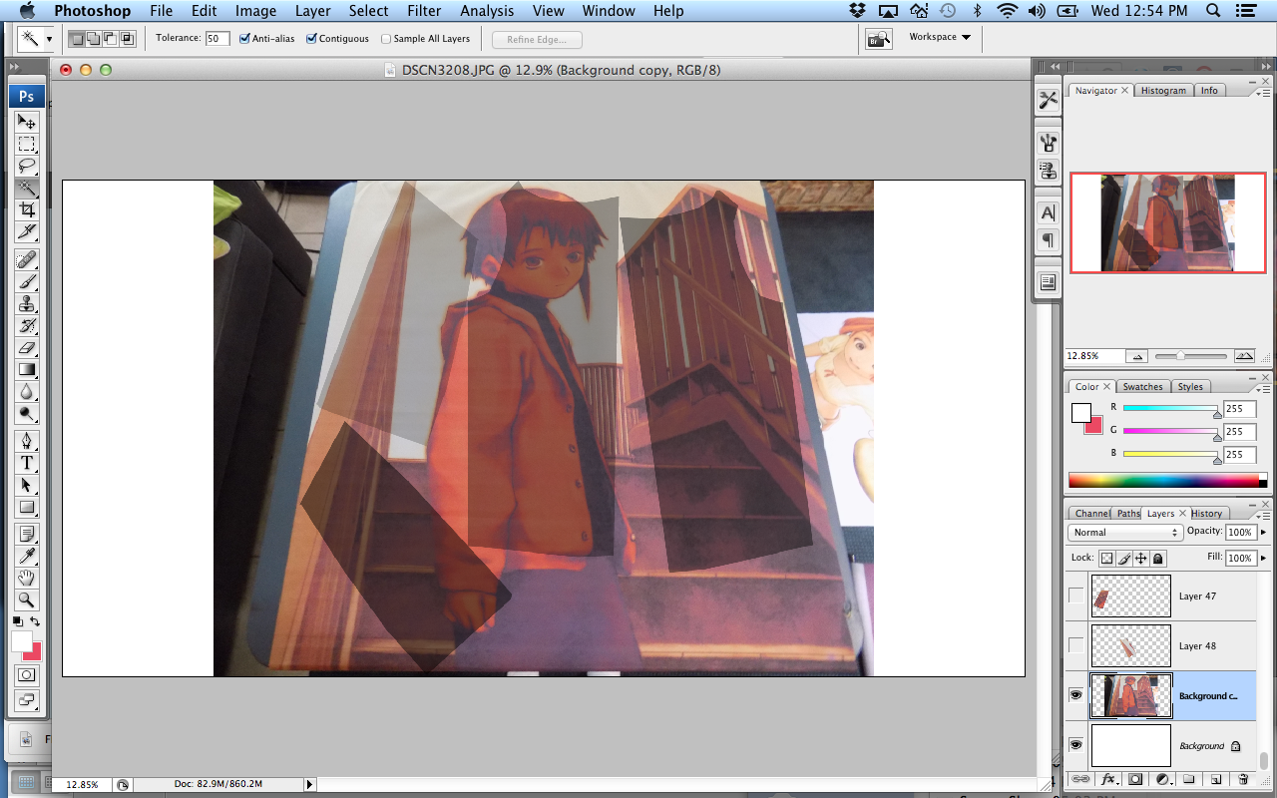The width and height of the screenshot is (1277, 798).
Task: Toggle Quick Mask mode
Action: click(27, 675)
